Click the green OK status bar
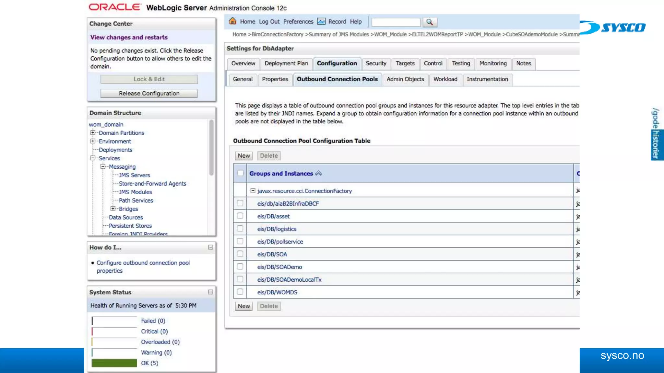This screenshot has height=373, width=664. (114, 363)
